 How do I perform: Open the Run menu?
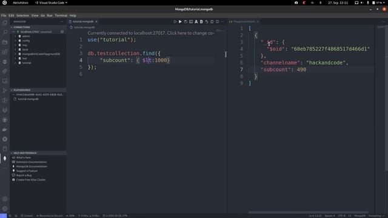(50, 16)
